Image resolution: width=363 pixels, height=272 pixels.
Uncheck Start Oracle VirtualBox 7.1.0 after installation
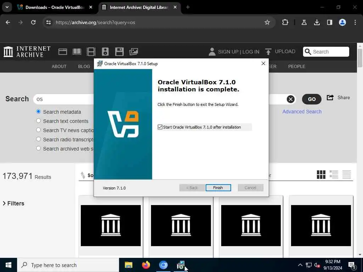coord(160,127)
